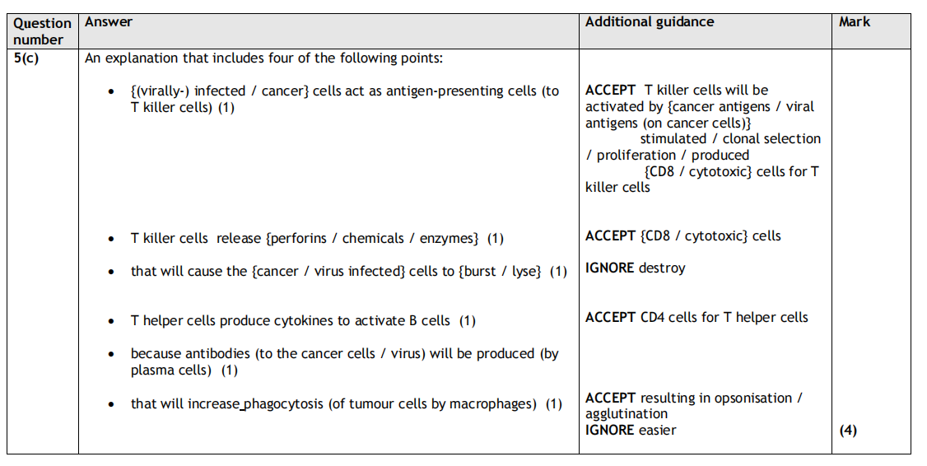
Task: Click the "Question number" column header
Action: [x=42, y=30]
